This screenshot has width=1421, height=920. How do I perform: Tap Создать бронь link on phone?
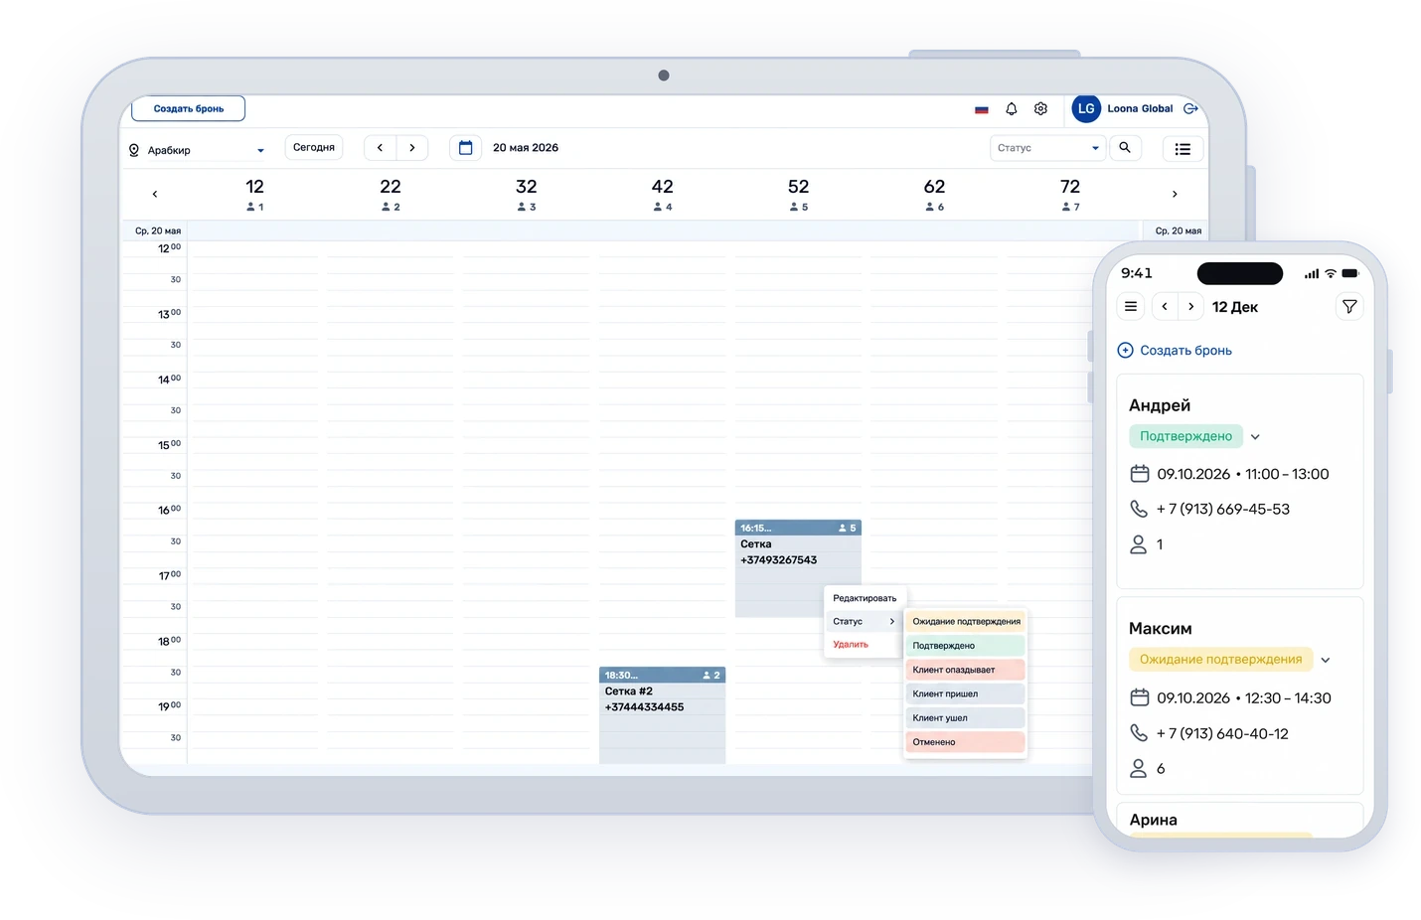(x=1175, y=351)
